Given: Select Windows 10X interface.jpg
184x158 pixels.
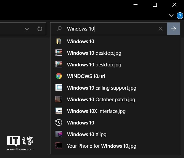Looking at the screenshot, I should (115, 111).
